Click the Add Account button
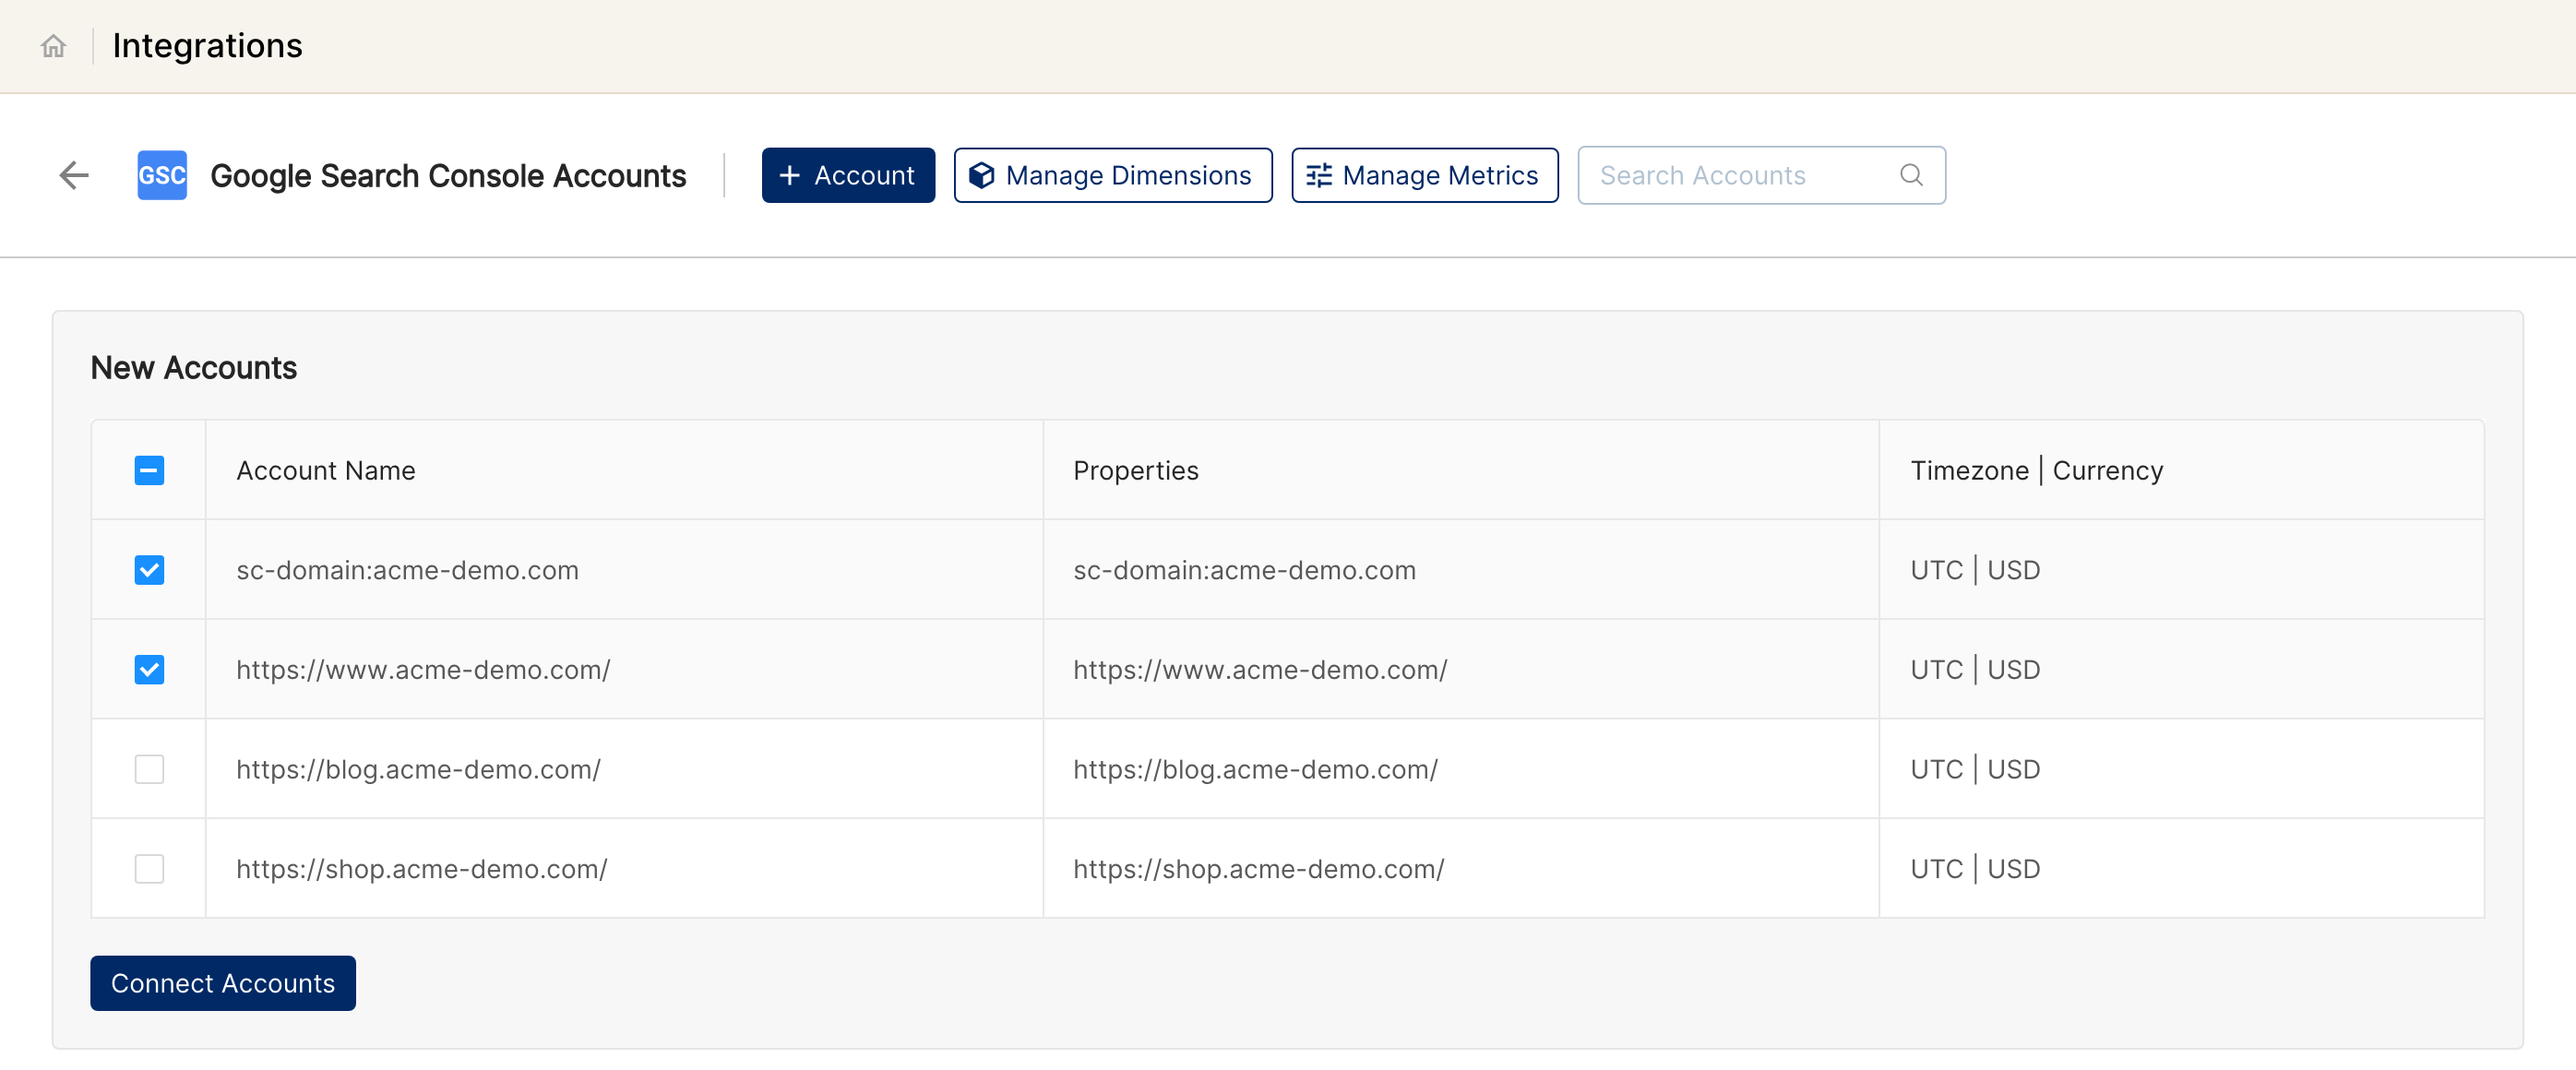Image resolution: width=2576 pixels, height=1070 pixels. coord(848,176)
